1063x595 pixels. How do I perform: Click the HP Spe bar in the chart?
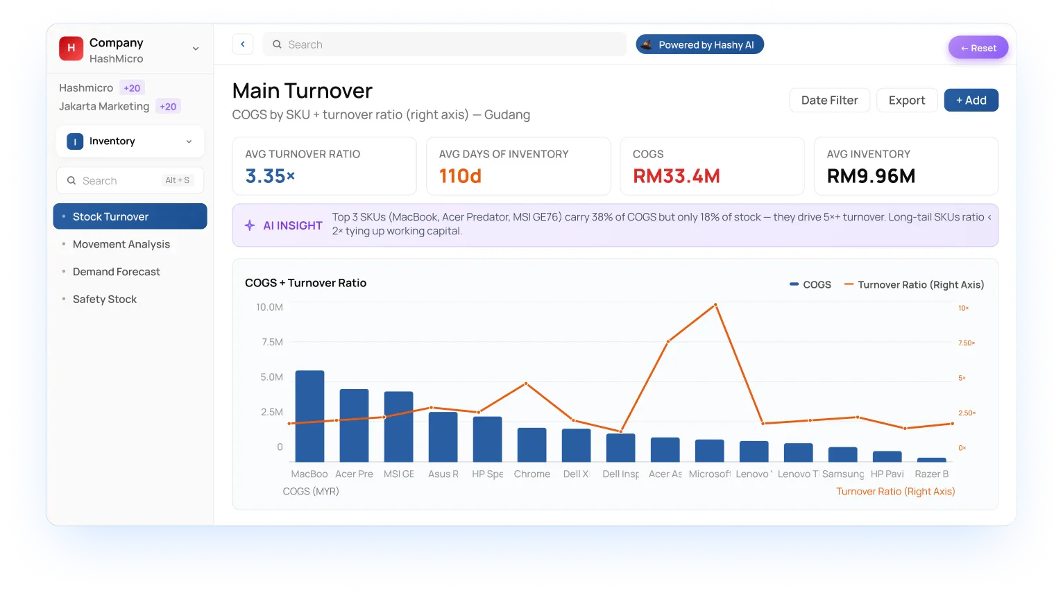[488, 439]
